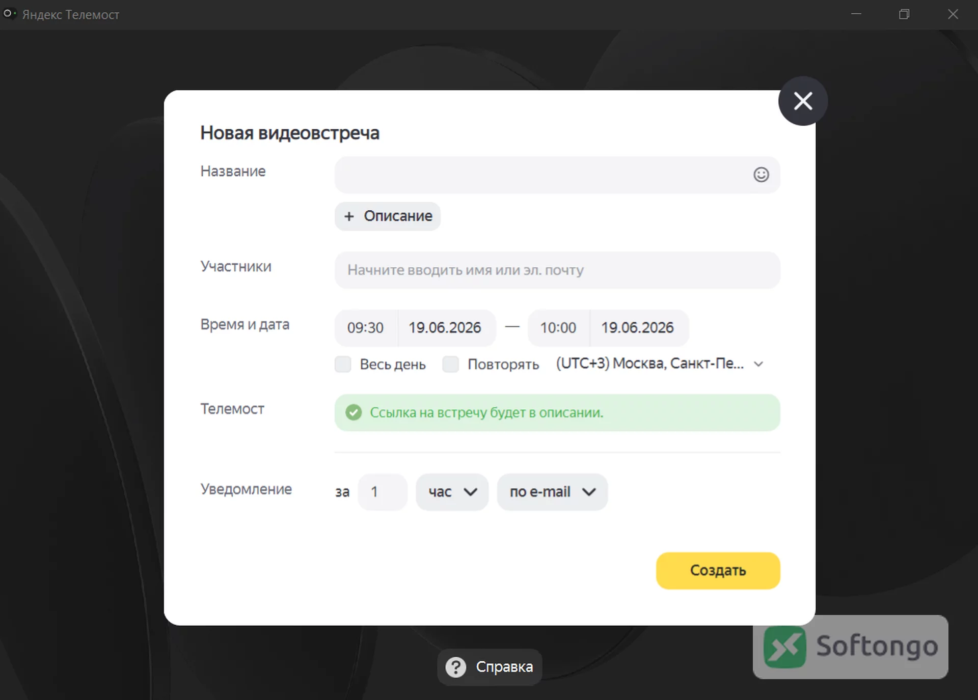Add a description with the Описание button
This screenshot has width=978, height=700.
388,216
